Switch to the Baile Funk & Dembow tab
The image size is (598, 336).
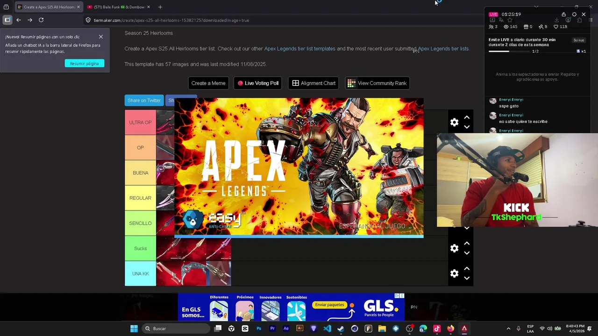118,7
